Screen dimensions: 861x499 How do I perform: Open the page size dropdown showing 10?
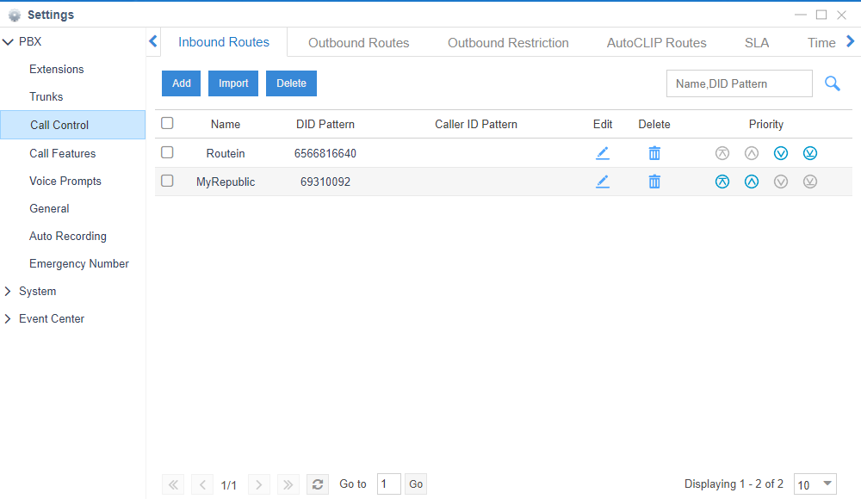pos(815,484)
